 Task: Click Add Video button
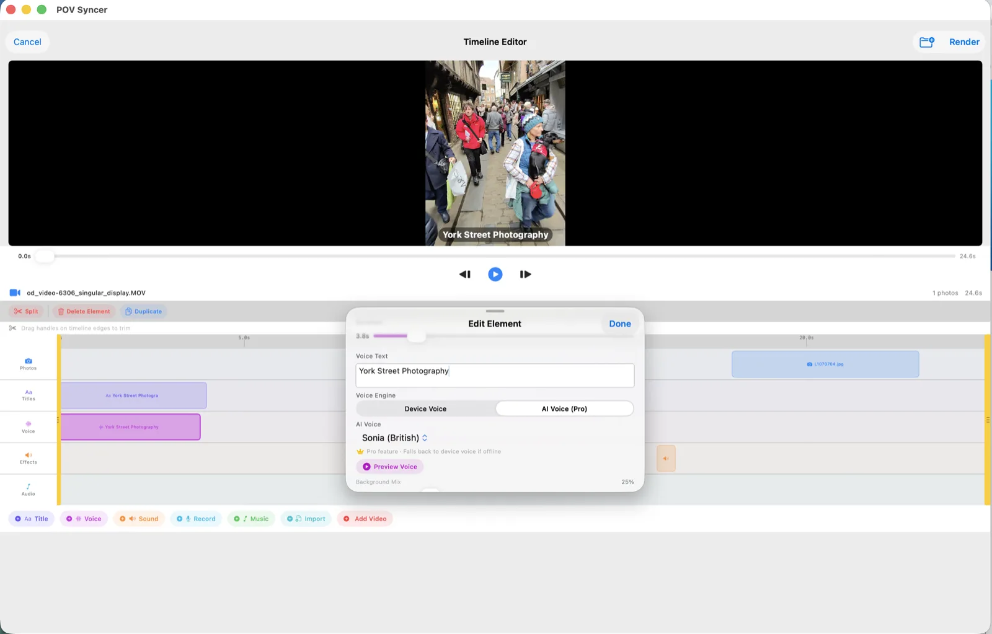click(365, 519)
